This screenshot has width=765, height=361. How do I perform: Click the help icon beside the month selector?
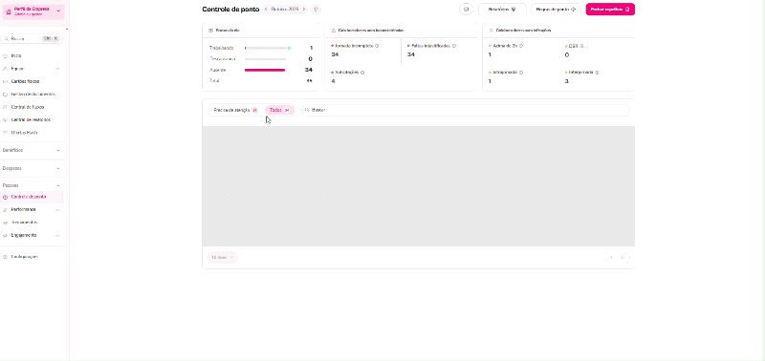coord(316,9)
